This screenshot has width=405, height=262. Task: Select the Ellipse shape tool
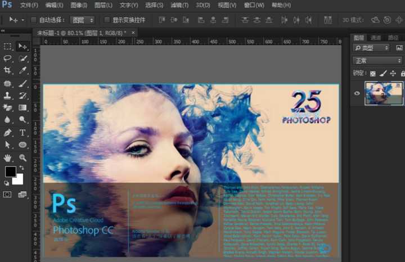pos(22,144)
